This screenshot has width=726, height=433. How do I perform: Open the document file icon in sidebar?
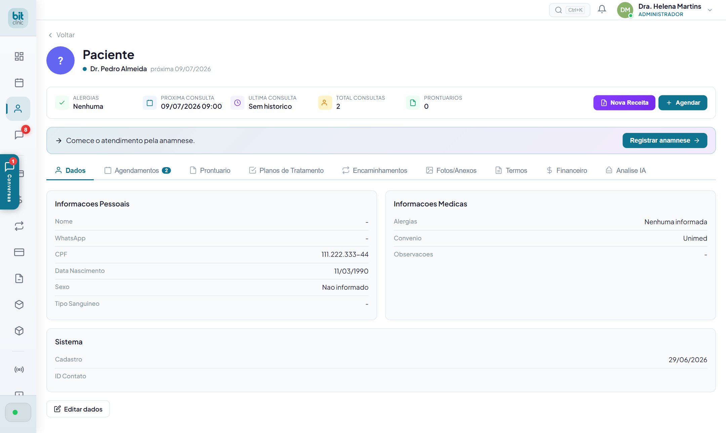pyautogui.click(x=19, y=278)
